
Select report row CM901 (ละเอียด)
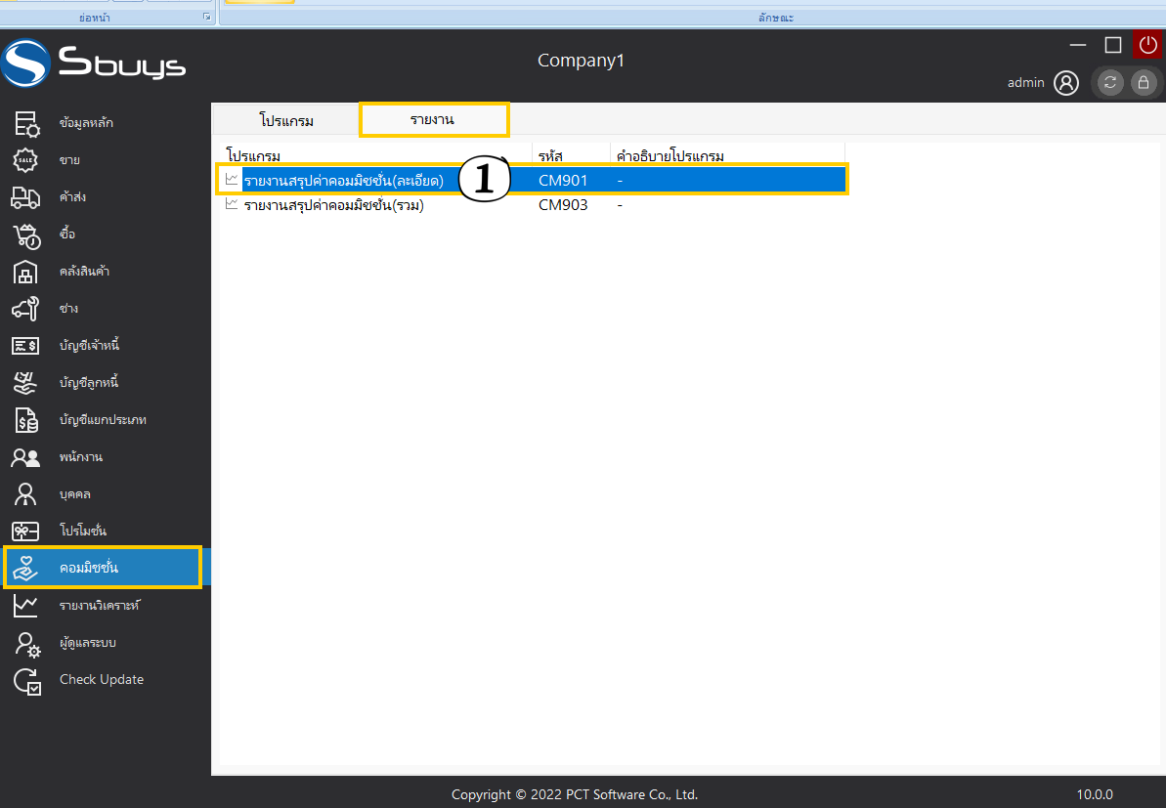pyautogui.click(x=344, y=180)
